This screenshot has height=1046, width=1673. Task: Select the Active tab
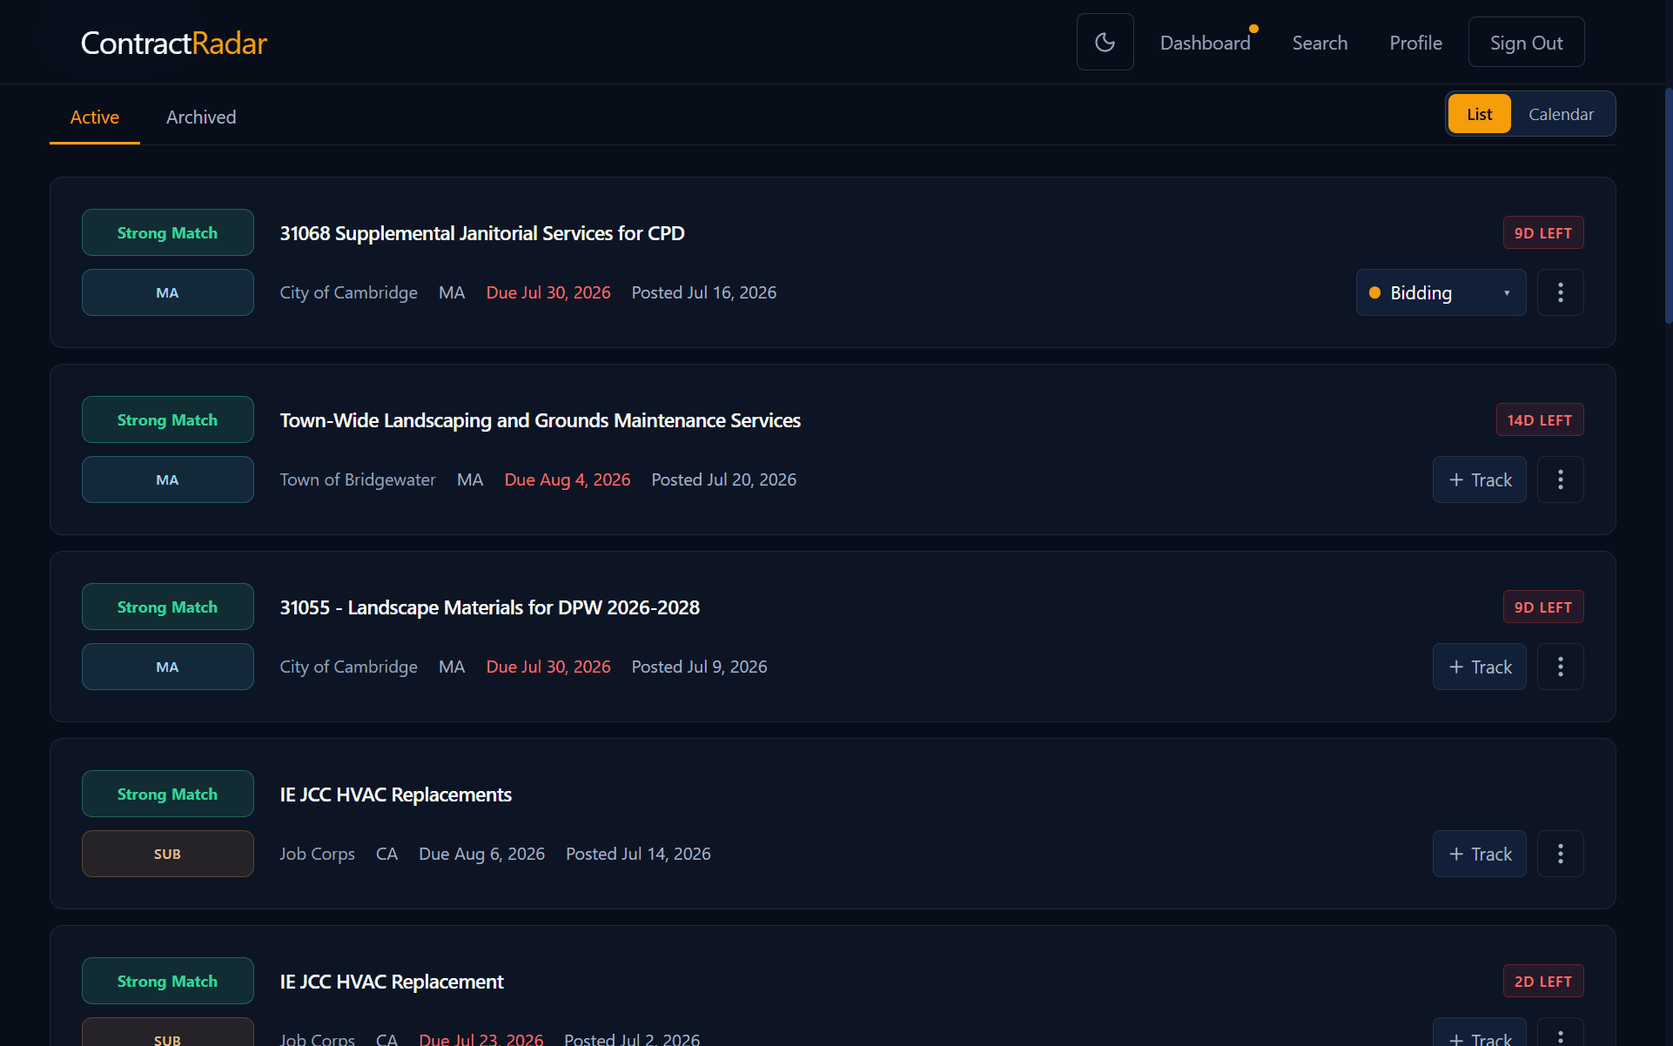[95, 117]
